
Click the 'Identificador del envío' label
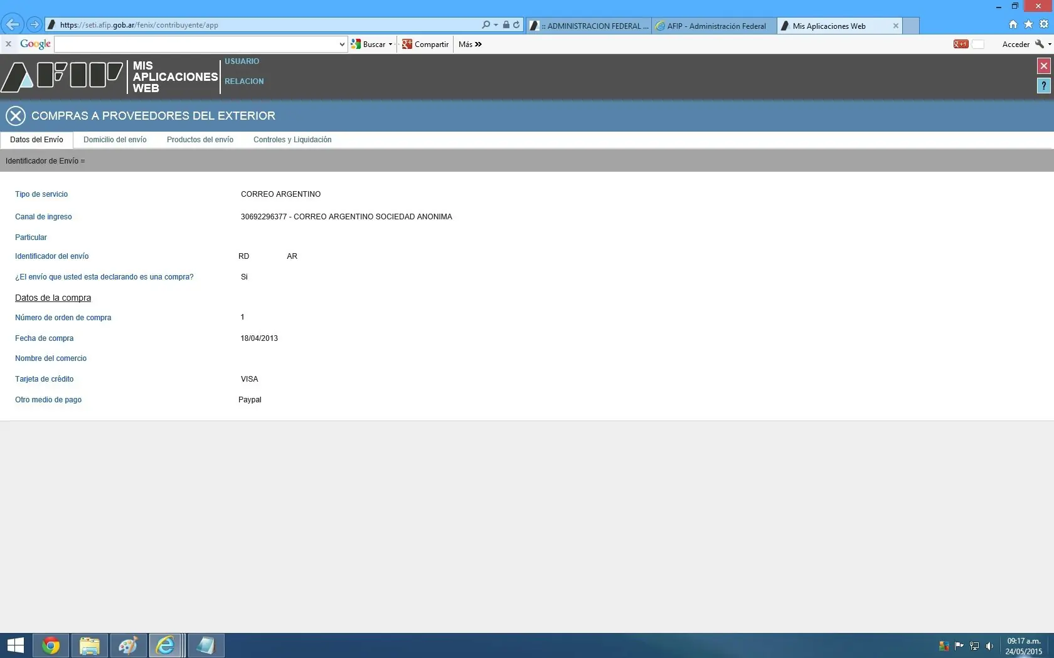(52, 256)
